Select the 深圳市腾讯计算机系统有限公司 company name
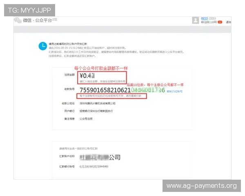 [x=98, y=103]
